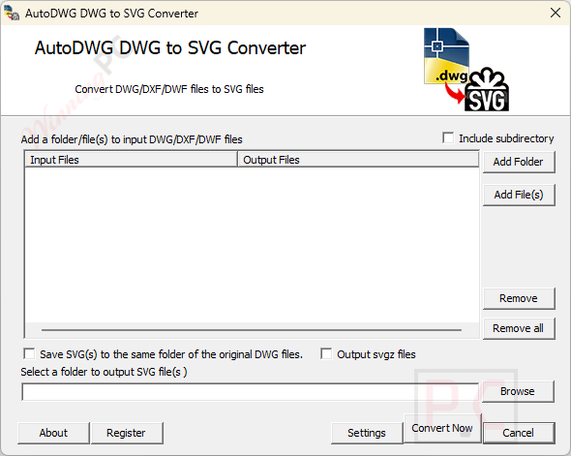Image resolution: width=571 pixels, height=456 pixels.
Task: Click the Output Files column header
Action: coord(358,160)
